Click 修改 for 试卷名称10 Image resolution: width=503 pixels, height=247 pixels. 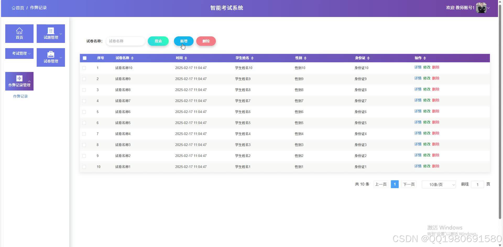click(x=427, y=67)
